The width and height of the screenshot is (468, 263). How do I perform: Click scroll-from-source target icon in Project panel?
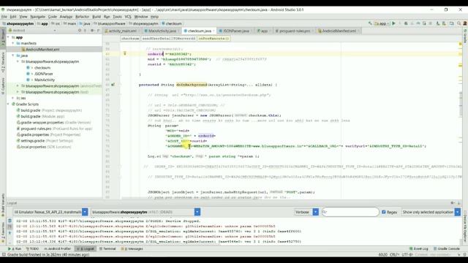[x=80, y=31]
